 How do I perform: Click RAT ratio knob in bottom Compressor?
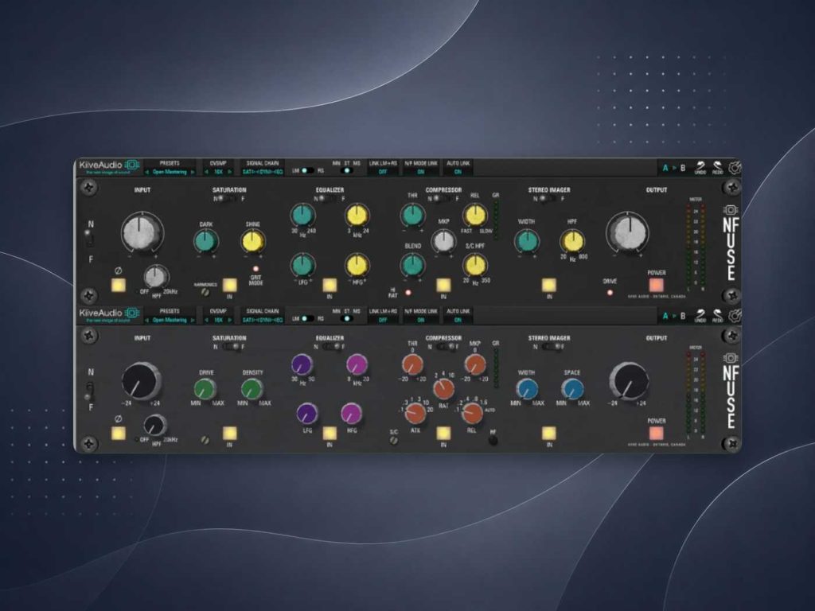(x=443, y=388)
